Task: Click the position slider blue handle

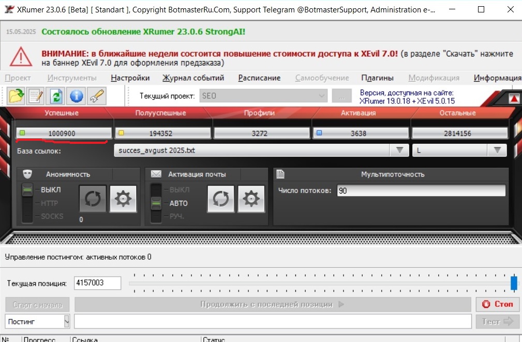Action: pos(514,283)
